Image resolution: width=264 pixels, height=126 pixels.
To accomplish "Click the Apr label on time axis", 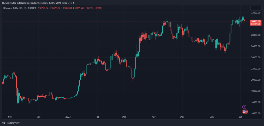I will 154,117.
